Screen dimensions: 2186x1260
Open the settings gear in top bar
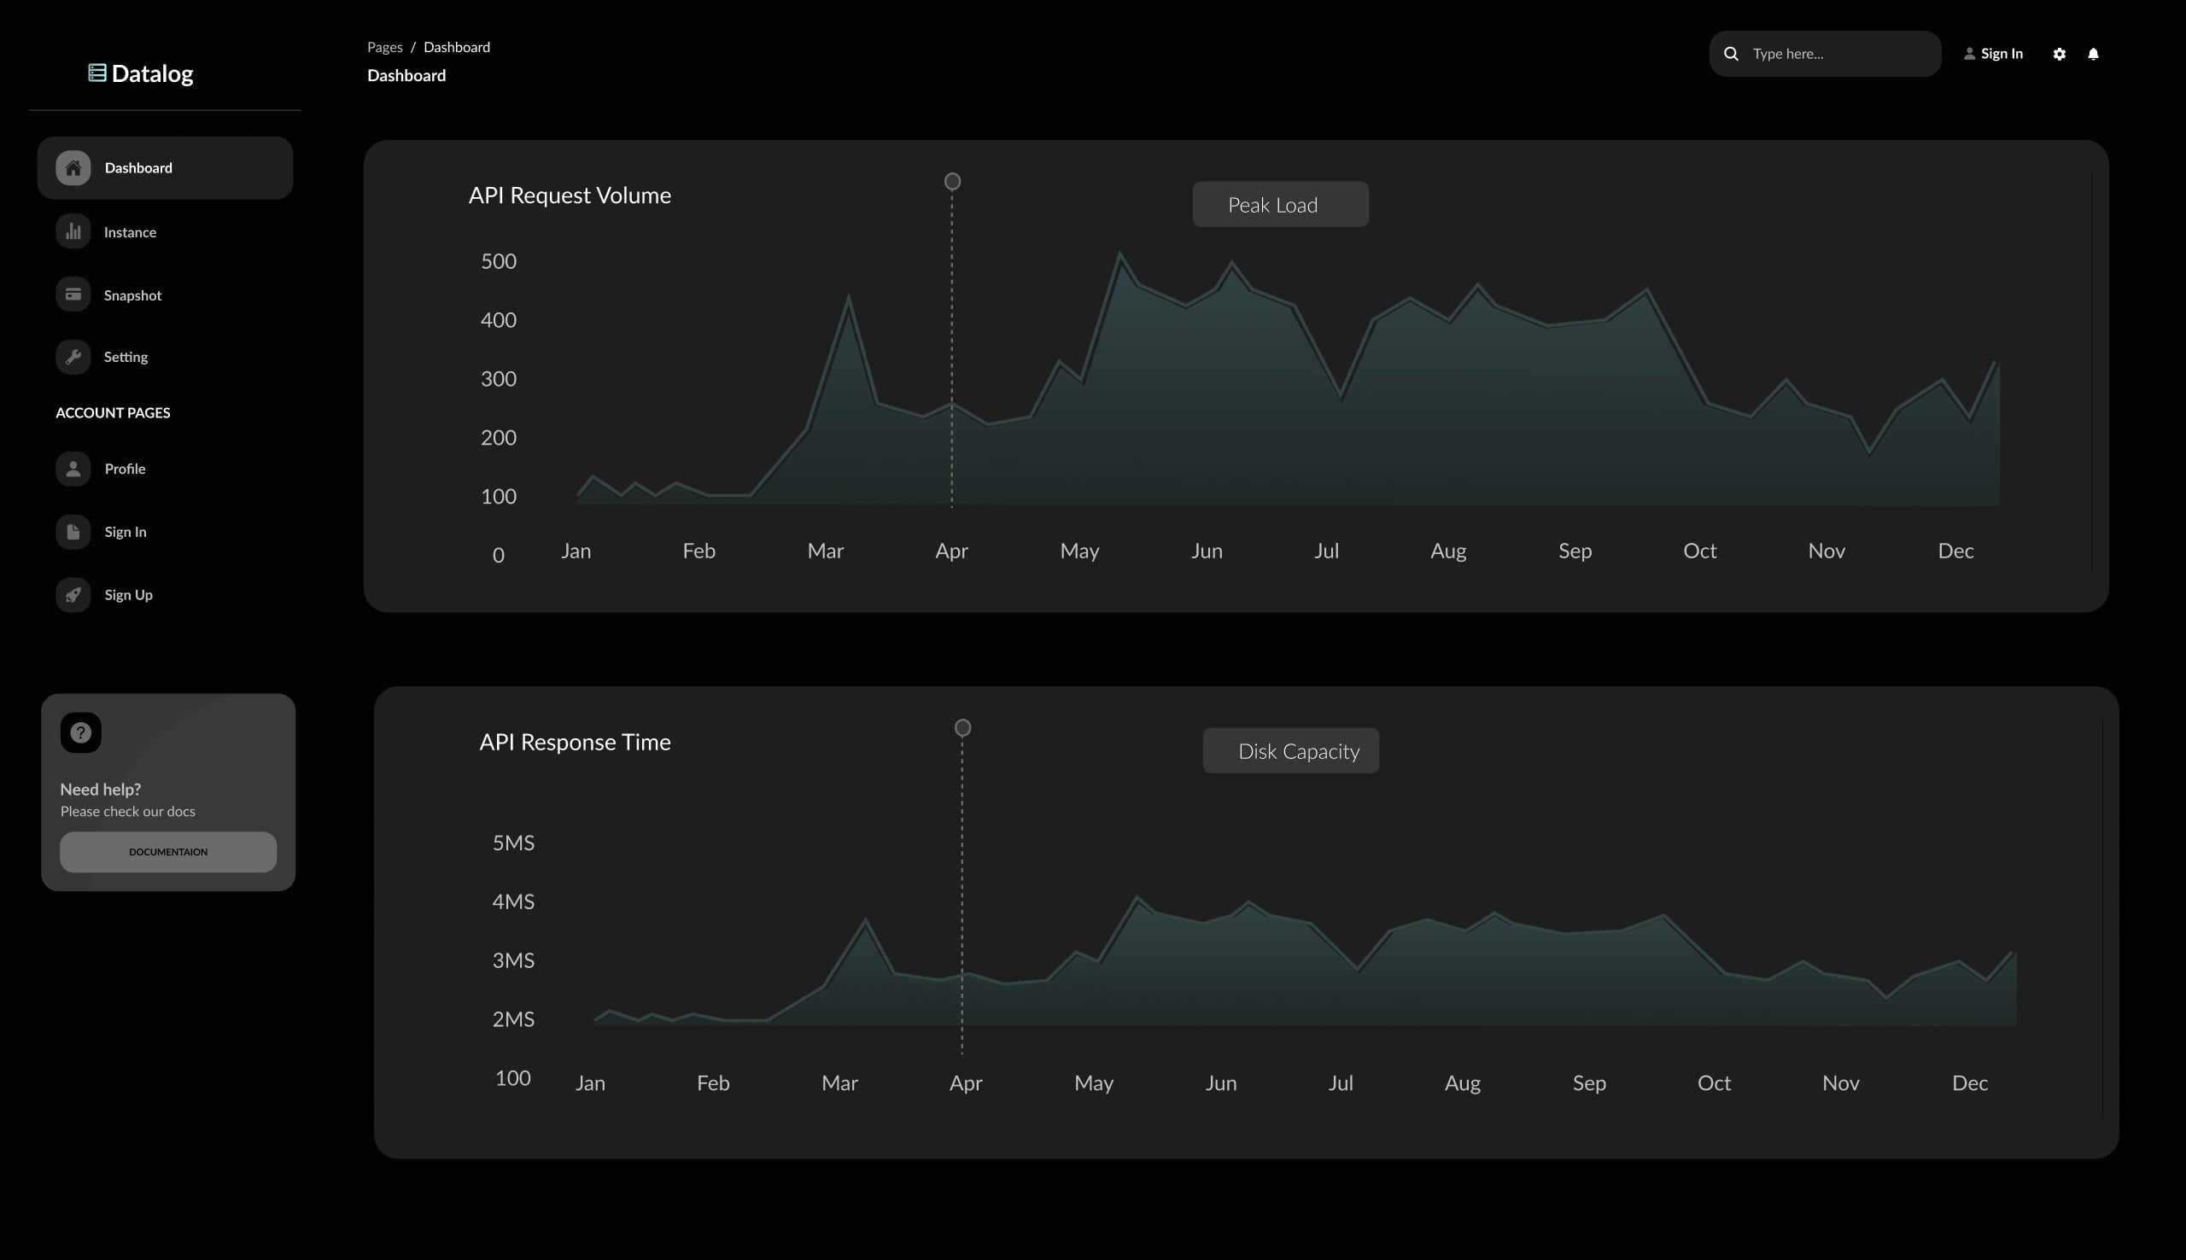(x=2060, y=54)
